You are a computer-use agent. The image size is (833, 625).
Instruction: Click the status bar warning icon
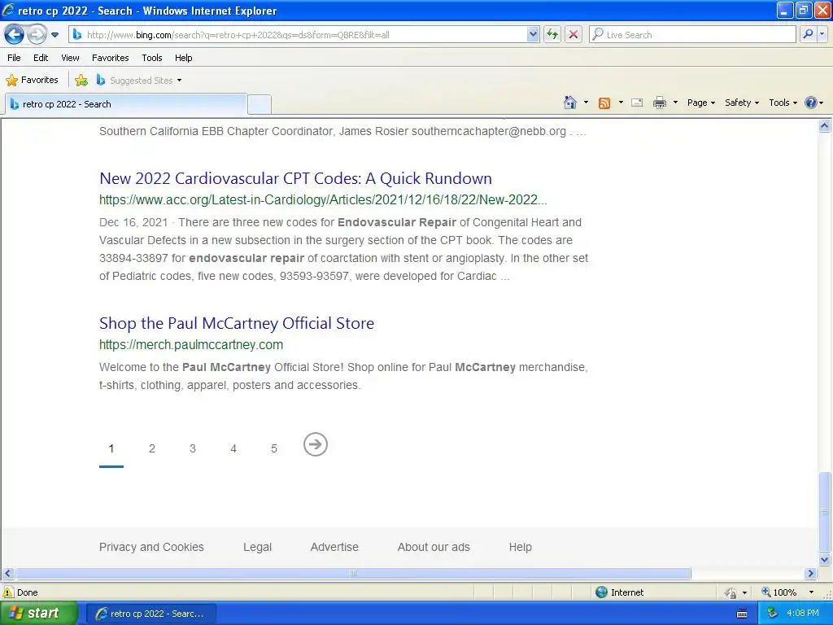(8, 592)
